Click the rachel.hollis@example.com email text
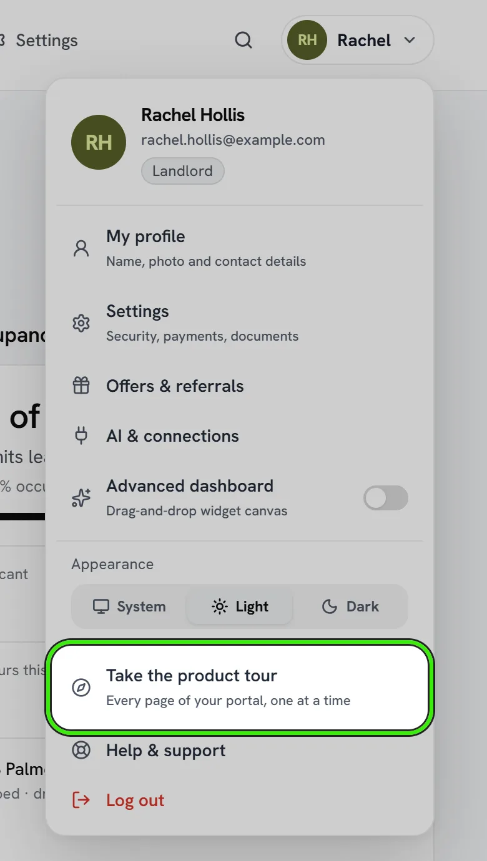Screen dimensions: 487x861 click(x=233, y=140)
